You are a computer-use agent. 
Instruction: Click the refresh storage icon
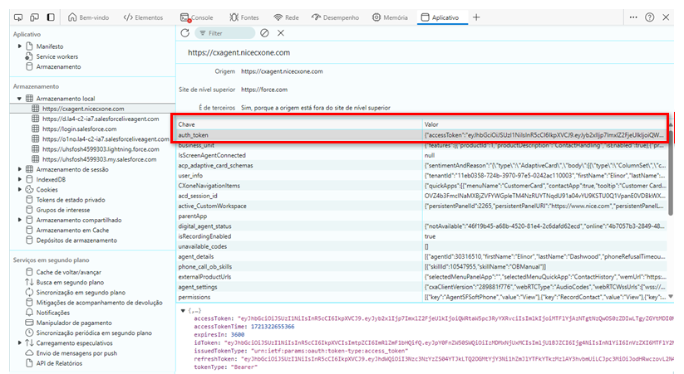point(185,33)
